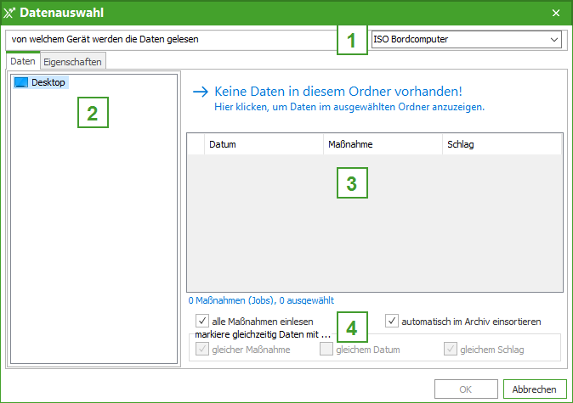Select the Desktop label in folder tree
573x403 pixels.
[48, 82]
